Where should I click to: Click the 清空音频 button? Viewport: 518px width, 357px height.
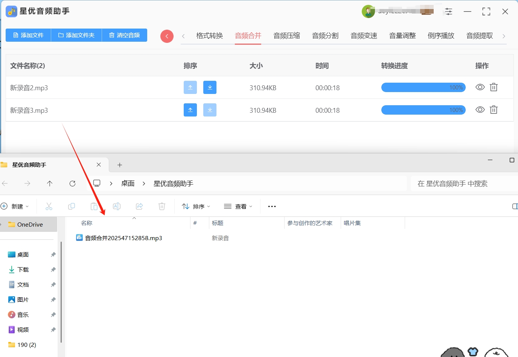pos(125,35)
